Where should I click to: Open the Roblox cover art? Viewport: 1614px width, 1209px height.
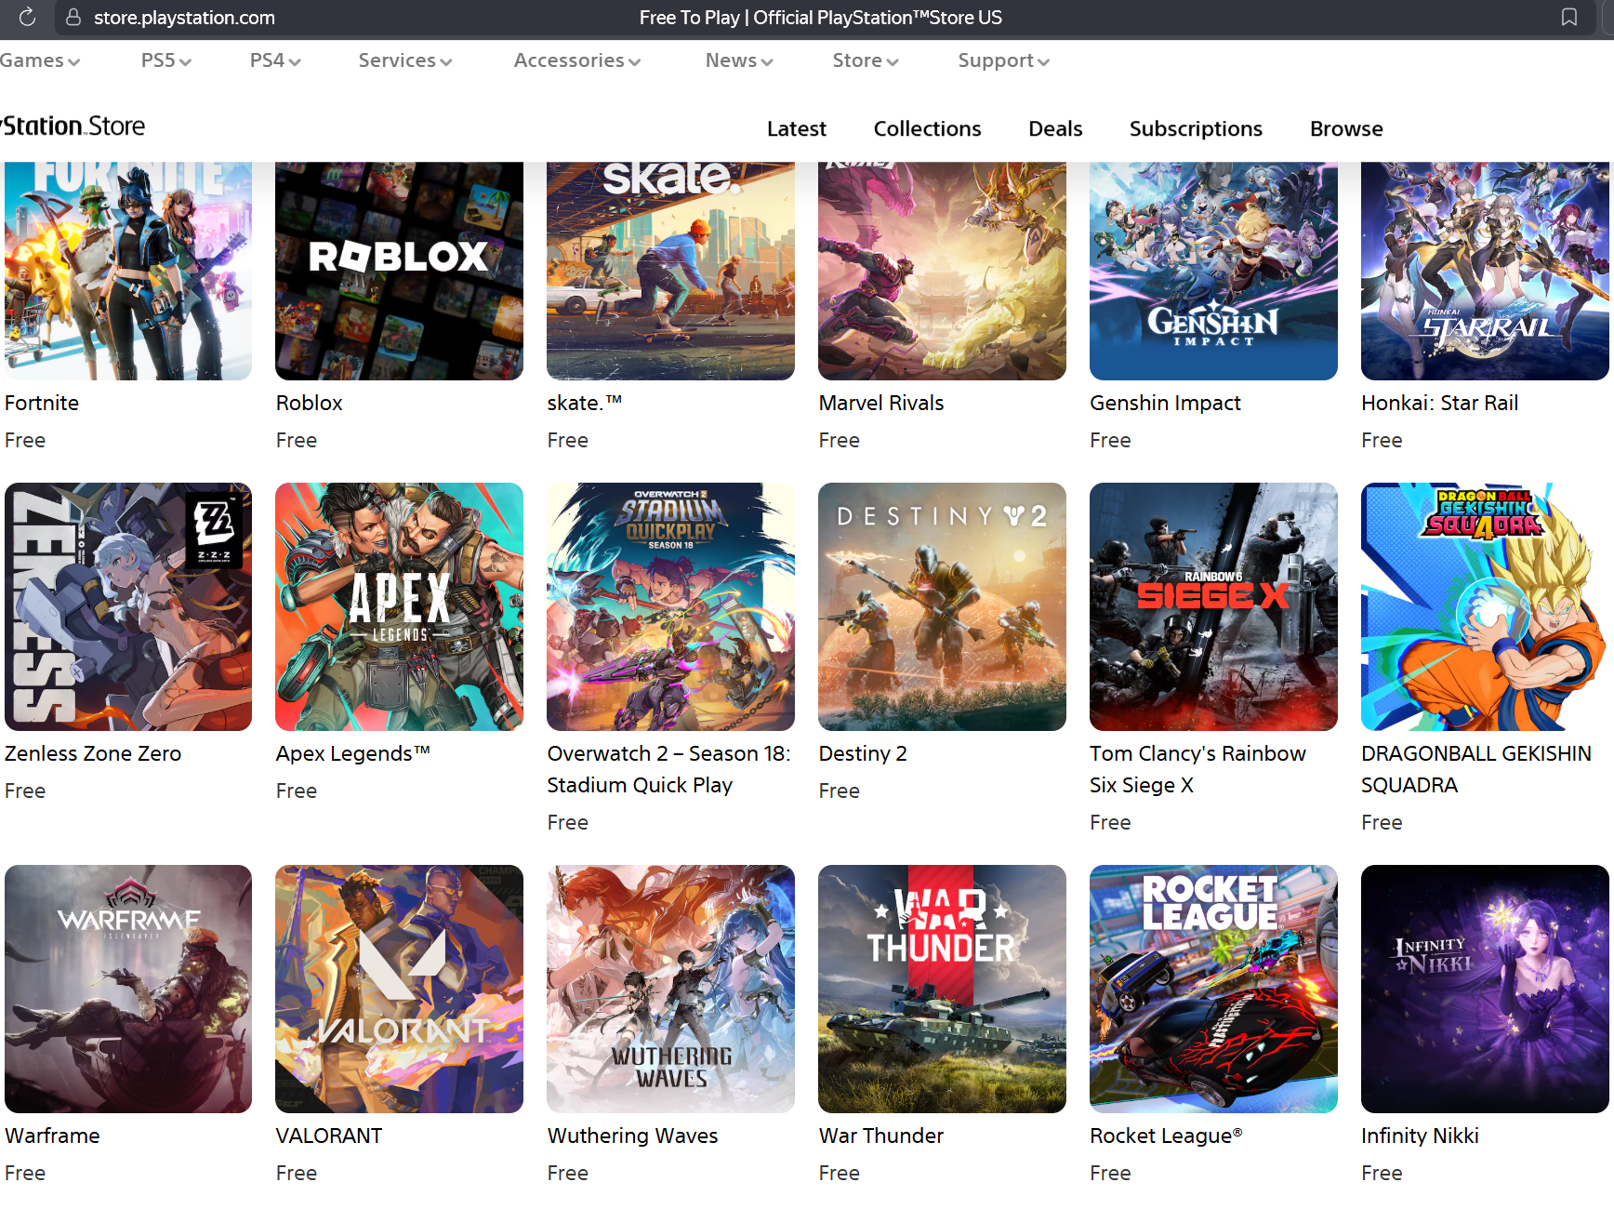click(399, 271)
